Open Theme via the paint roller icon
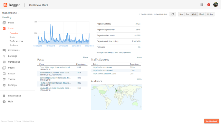This screenshot has height=124, width=221. (4, 80)
